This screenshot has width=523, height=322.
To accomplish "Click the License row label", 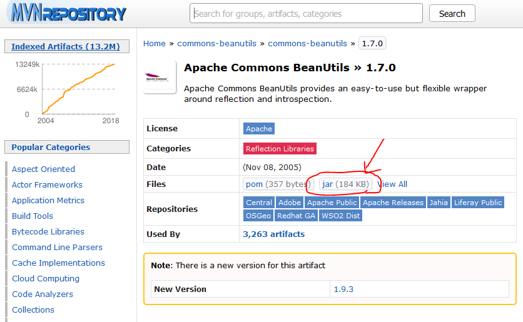I will 162,128.
